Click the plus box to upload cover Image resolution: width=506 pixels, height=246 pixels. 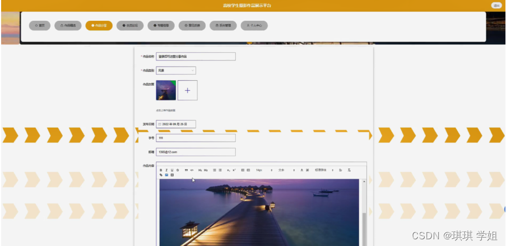(188, 90)
